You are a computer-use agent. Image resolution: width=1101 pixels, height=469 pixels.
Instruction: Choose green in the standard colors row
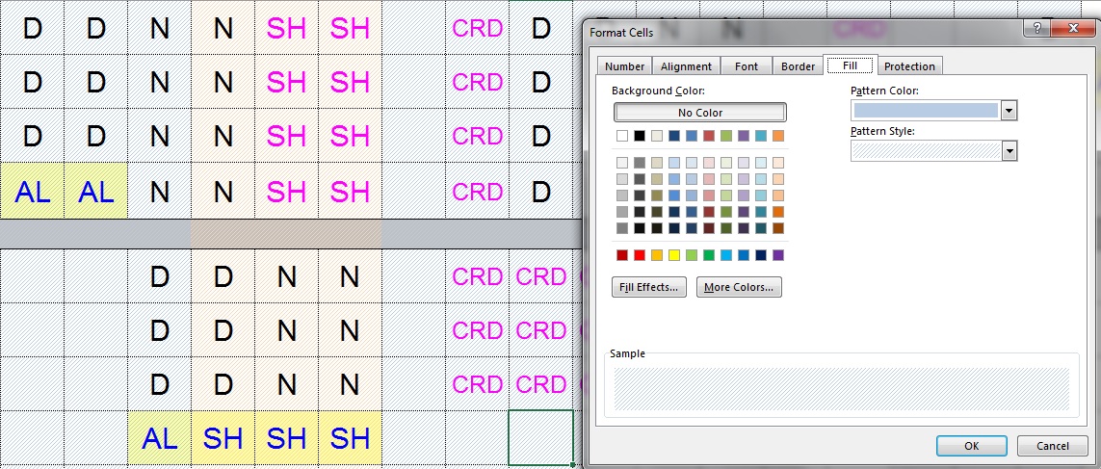coord(709,255)
